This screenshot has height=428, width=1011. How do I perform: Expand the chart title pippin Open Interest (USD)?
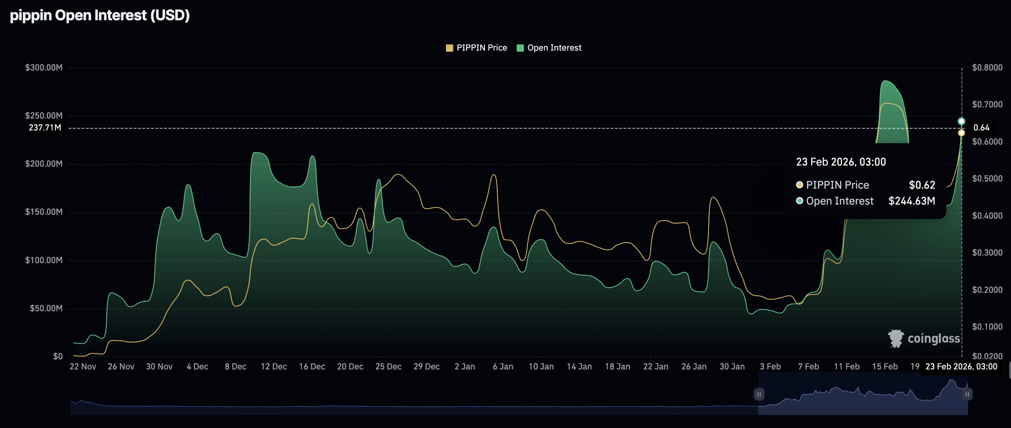coord(100,15)
